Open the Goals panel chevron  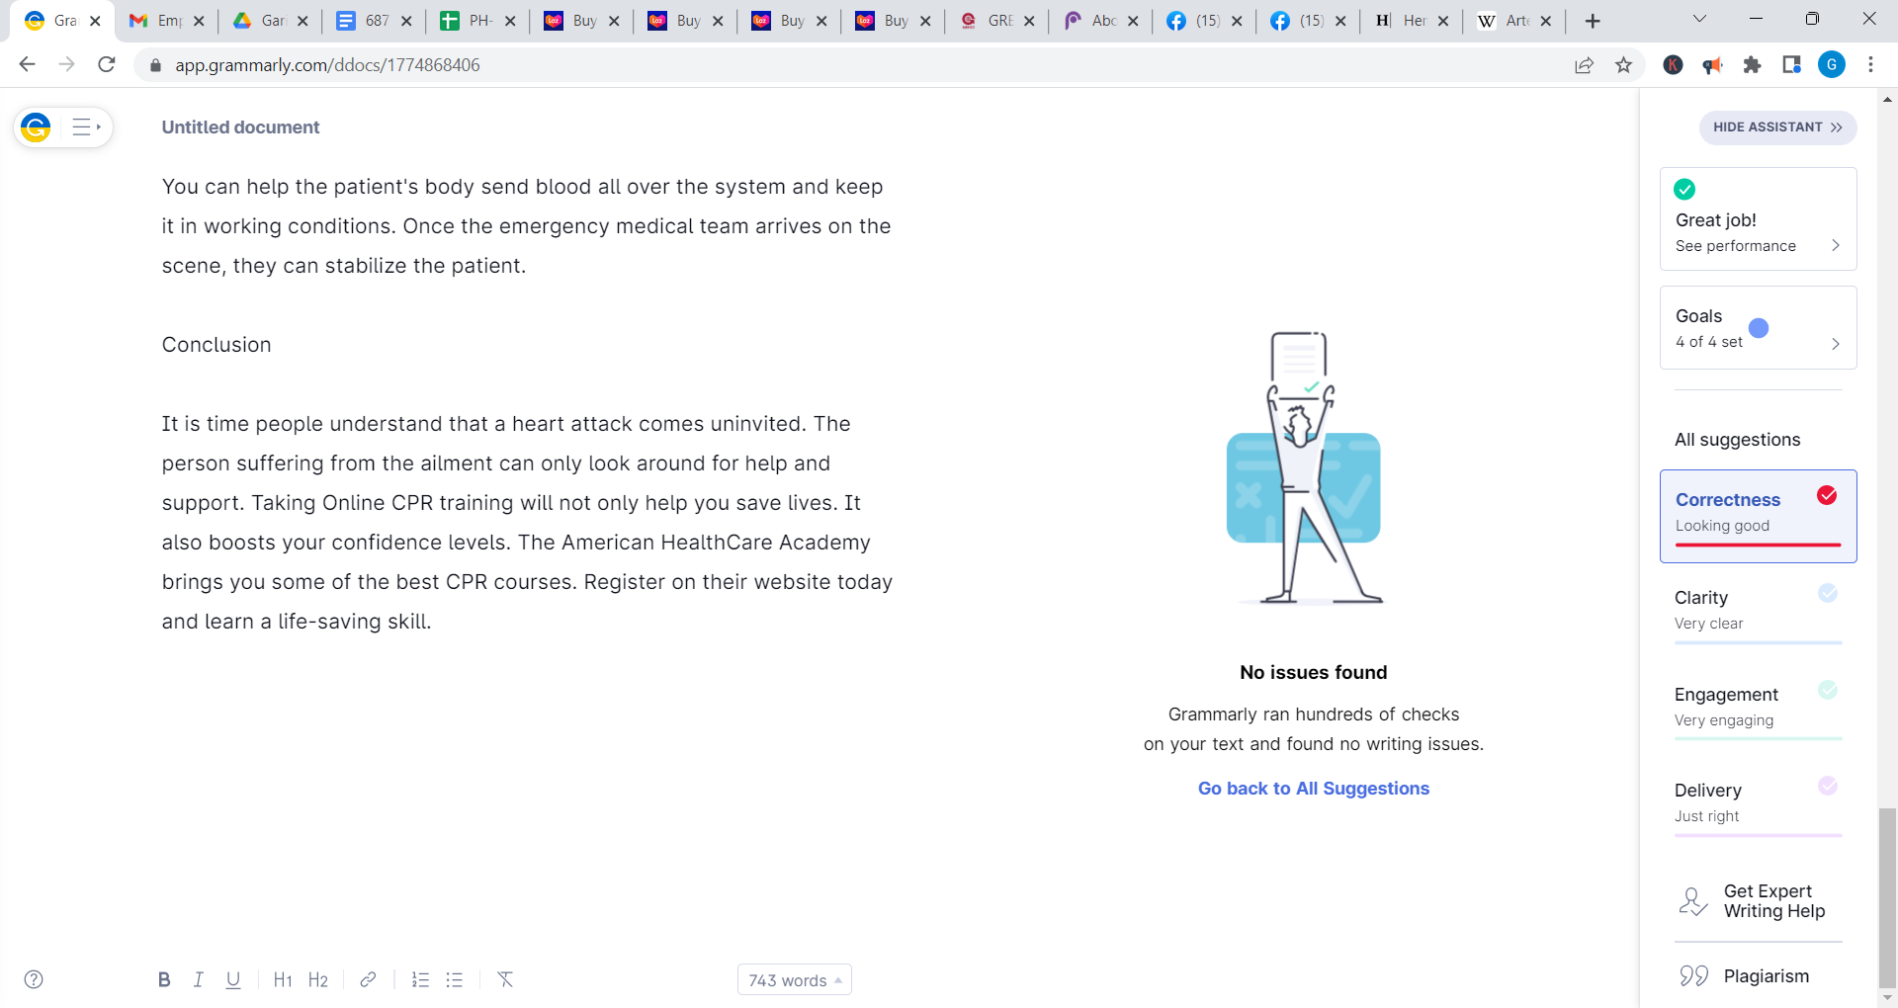pyautogui.click(x=1835, y=343)
